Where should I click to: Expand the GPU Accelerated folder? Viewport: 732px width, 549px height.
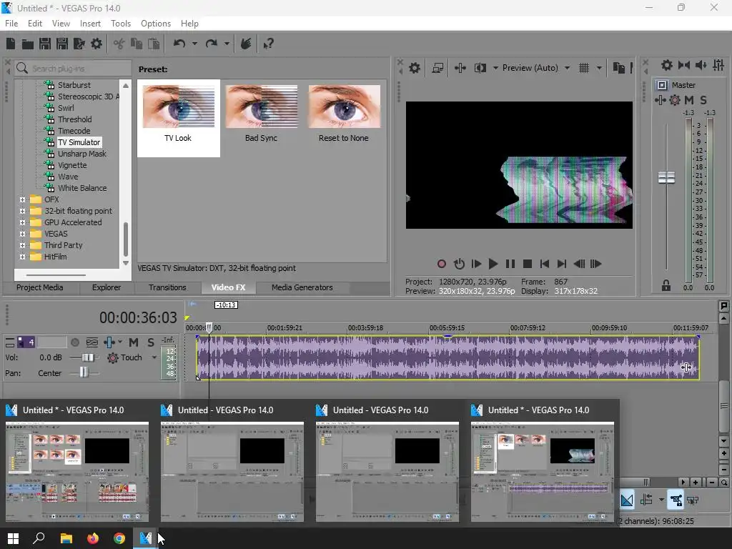(22, 222)
